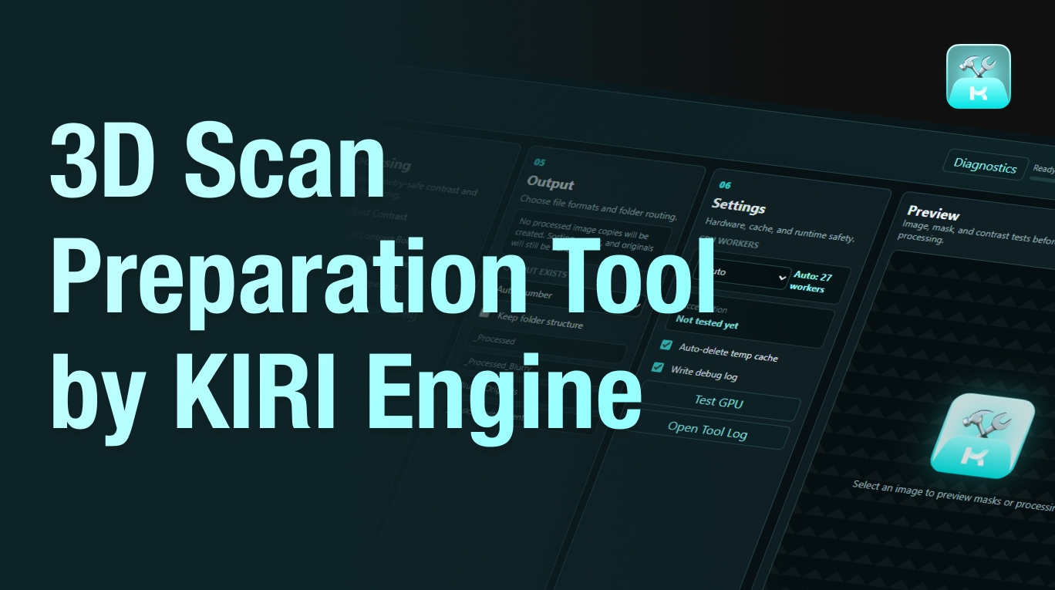
Task: Click the Preview panel heading
Action: 933,214
